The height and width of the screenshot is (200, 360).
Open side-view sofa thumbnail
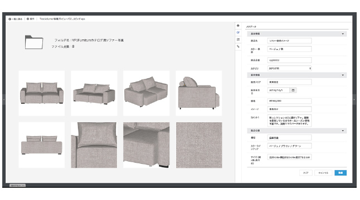(x=199, y=93)
